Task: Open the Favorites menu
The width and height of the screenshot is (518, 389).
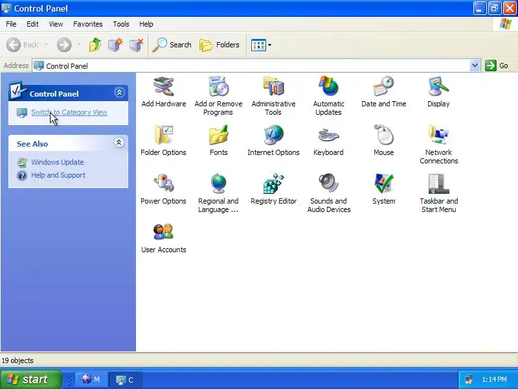Action: [x=88, y=24]
